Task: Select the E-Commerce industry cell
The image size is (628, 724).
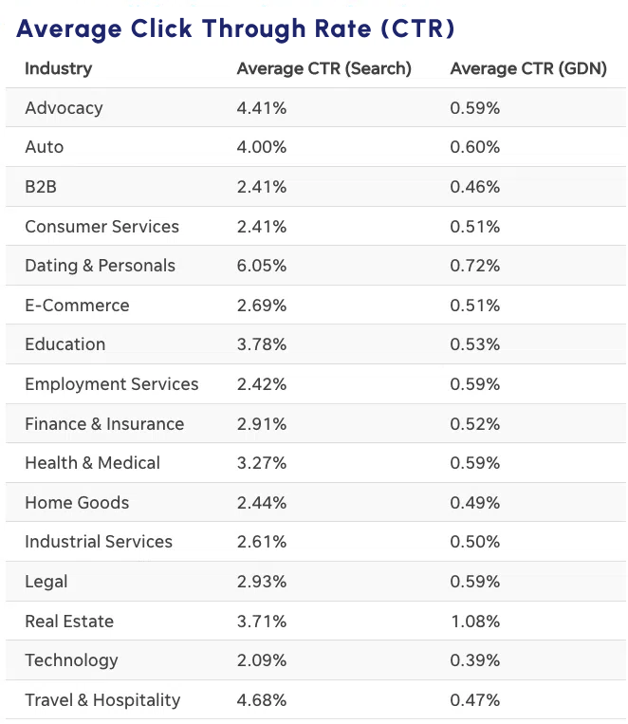Action: click(x=77, y=306)
